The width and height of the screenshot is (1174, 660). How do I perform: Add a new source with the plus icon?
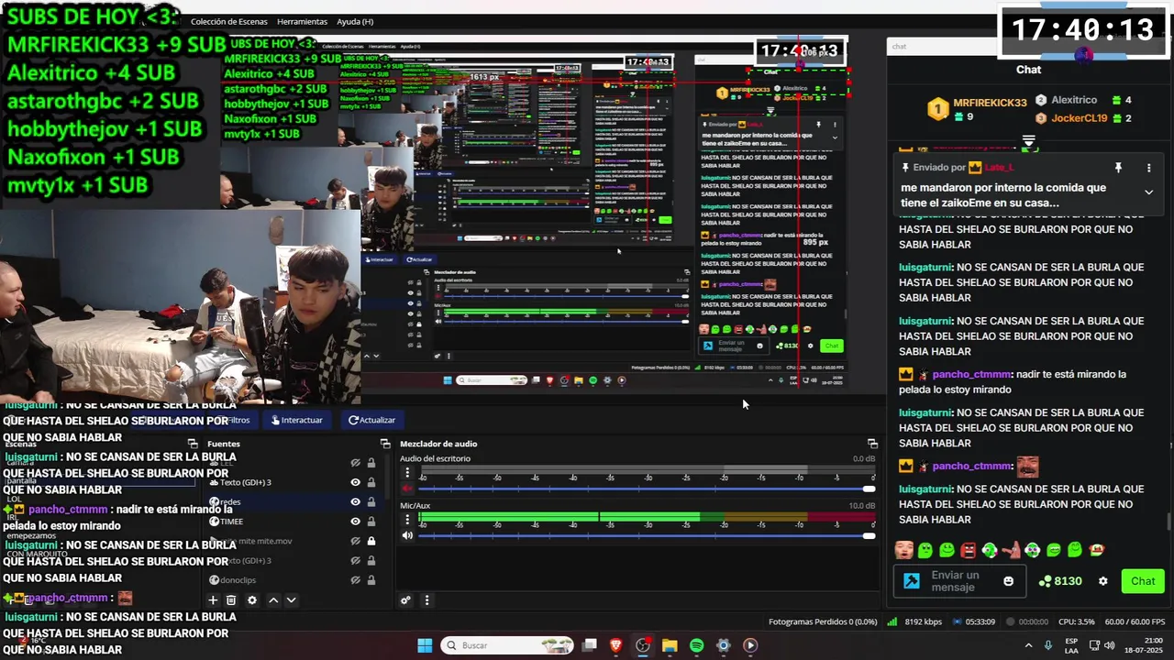click(213, 600)
